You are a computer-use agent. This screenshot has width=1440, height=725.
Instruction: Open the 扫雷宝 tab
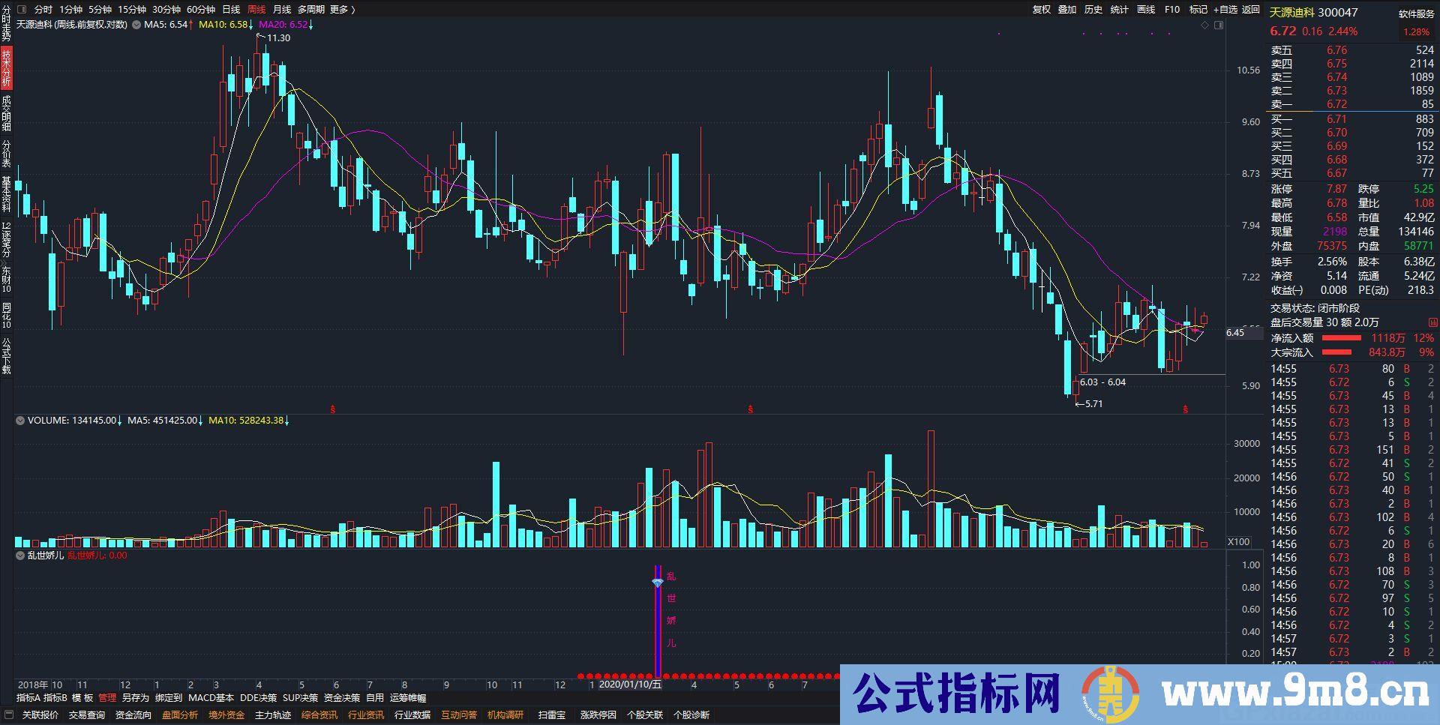point(552,715)
